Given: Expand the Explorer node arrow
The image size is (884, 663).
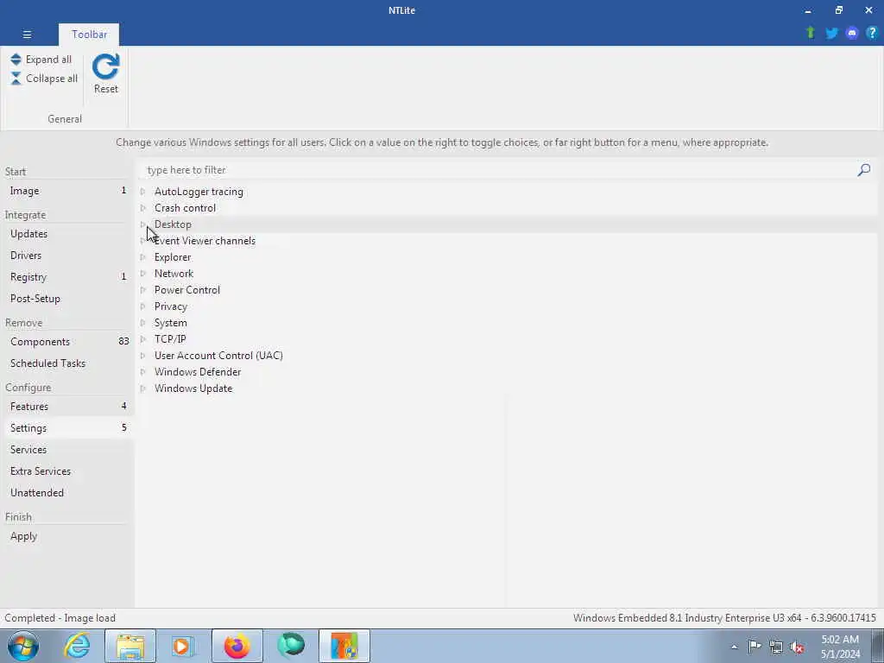Looking at the screenshot, I should pos(142,257).
